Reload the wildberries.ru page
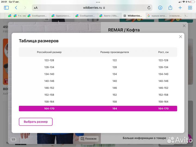This screenshot has height=147, width=196. click(149, 8)
